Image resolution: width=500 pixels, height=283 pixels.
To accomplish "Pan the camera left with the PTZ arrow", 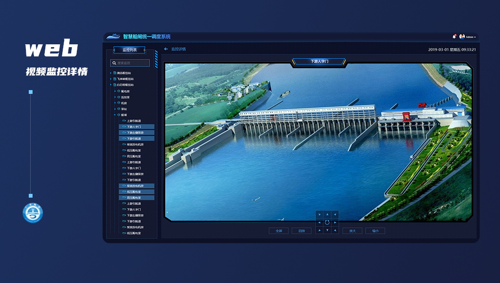I will 319,223.
